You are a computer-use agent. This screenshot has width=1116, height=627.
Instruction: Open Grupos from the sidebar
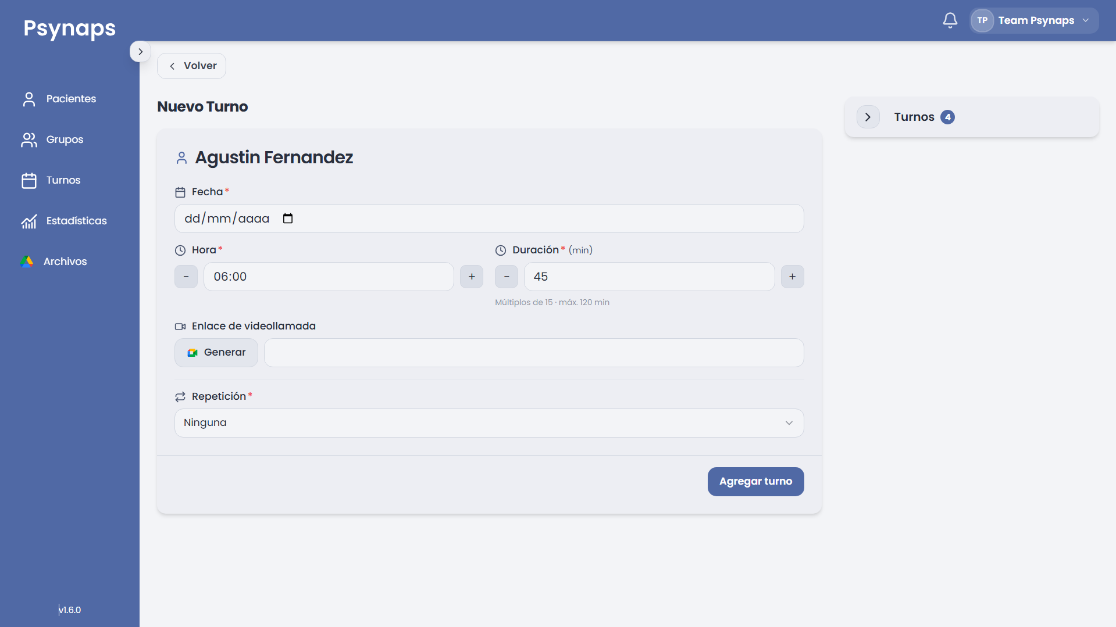tap(52, 139)
